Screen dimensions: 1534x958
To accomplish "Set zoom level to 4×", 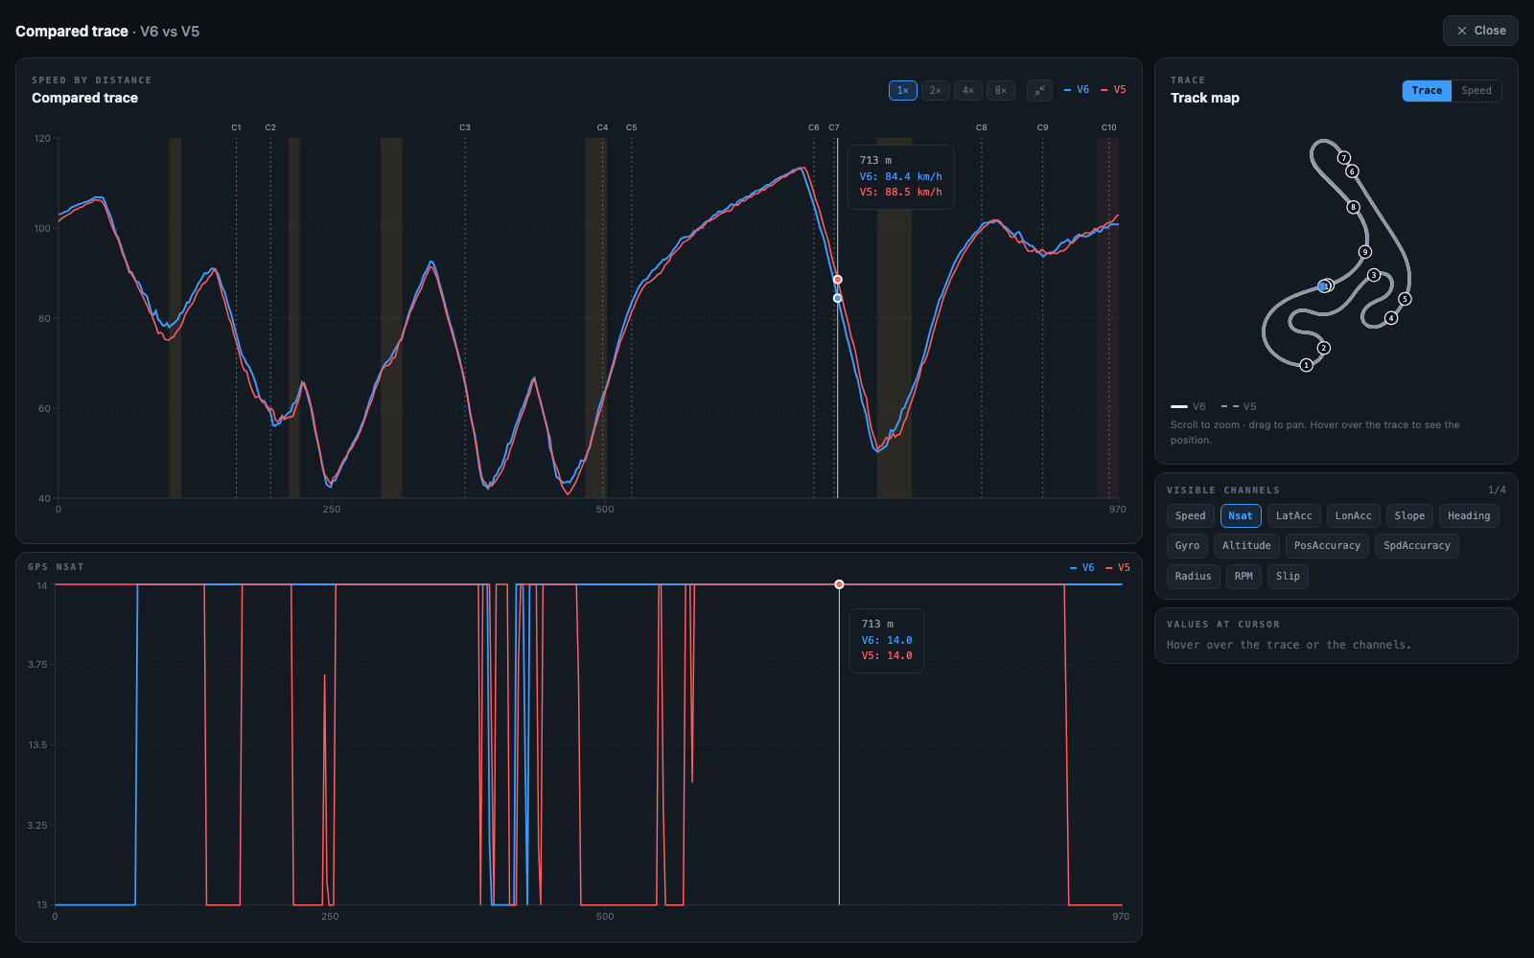I will coord(968,90).
